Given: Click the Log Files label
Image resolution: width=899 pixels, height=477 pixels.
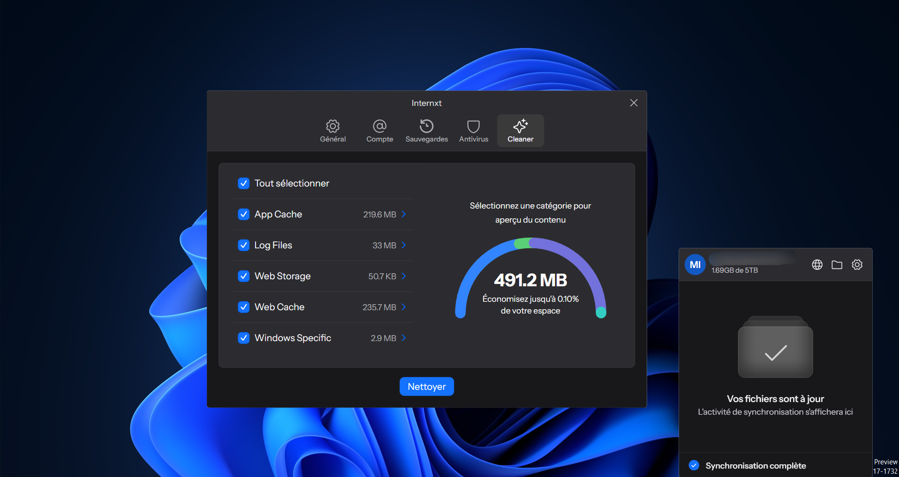Looking at the screenshot, I should pyautogui.click(x=273, y=246).
